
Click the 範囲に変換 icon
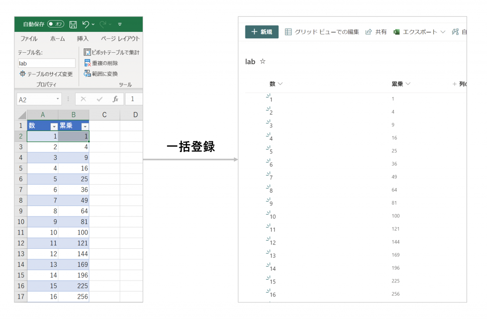[87, 74]
